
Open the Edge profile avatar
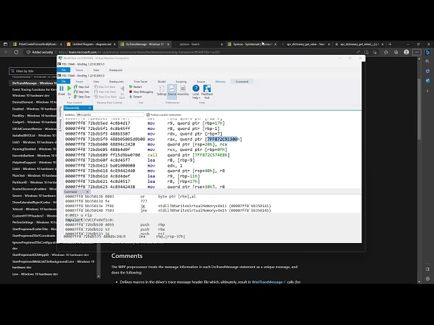click(406, 52)
